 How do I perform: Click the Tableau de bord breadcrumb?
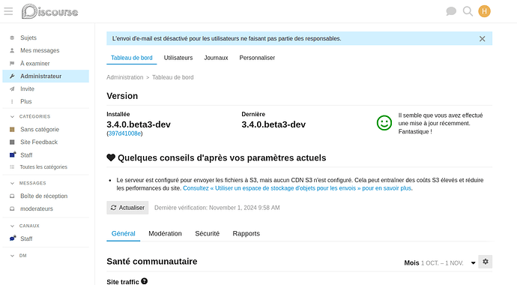pos(173,77)
